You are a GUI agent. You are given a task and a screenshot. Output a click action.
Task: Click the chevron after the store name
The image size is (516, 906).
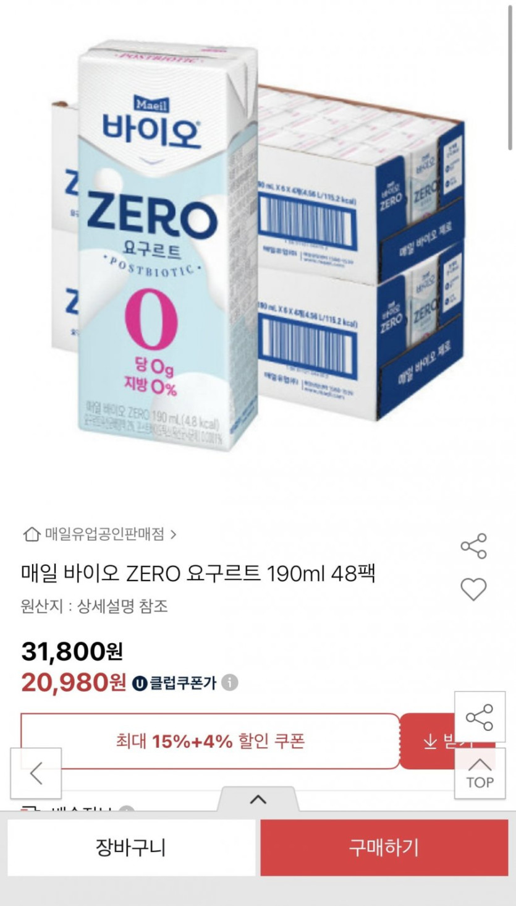173,534
